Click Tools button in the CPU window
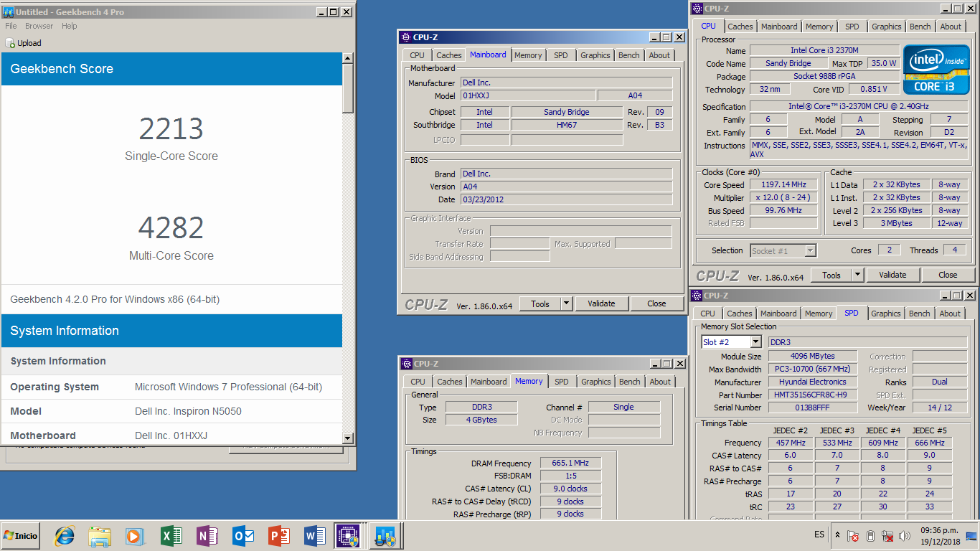The height and width of the screenshot is (551, 980). pos(831,275)
